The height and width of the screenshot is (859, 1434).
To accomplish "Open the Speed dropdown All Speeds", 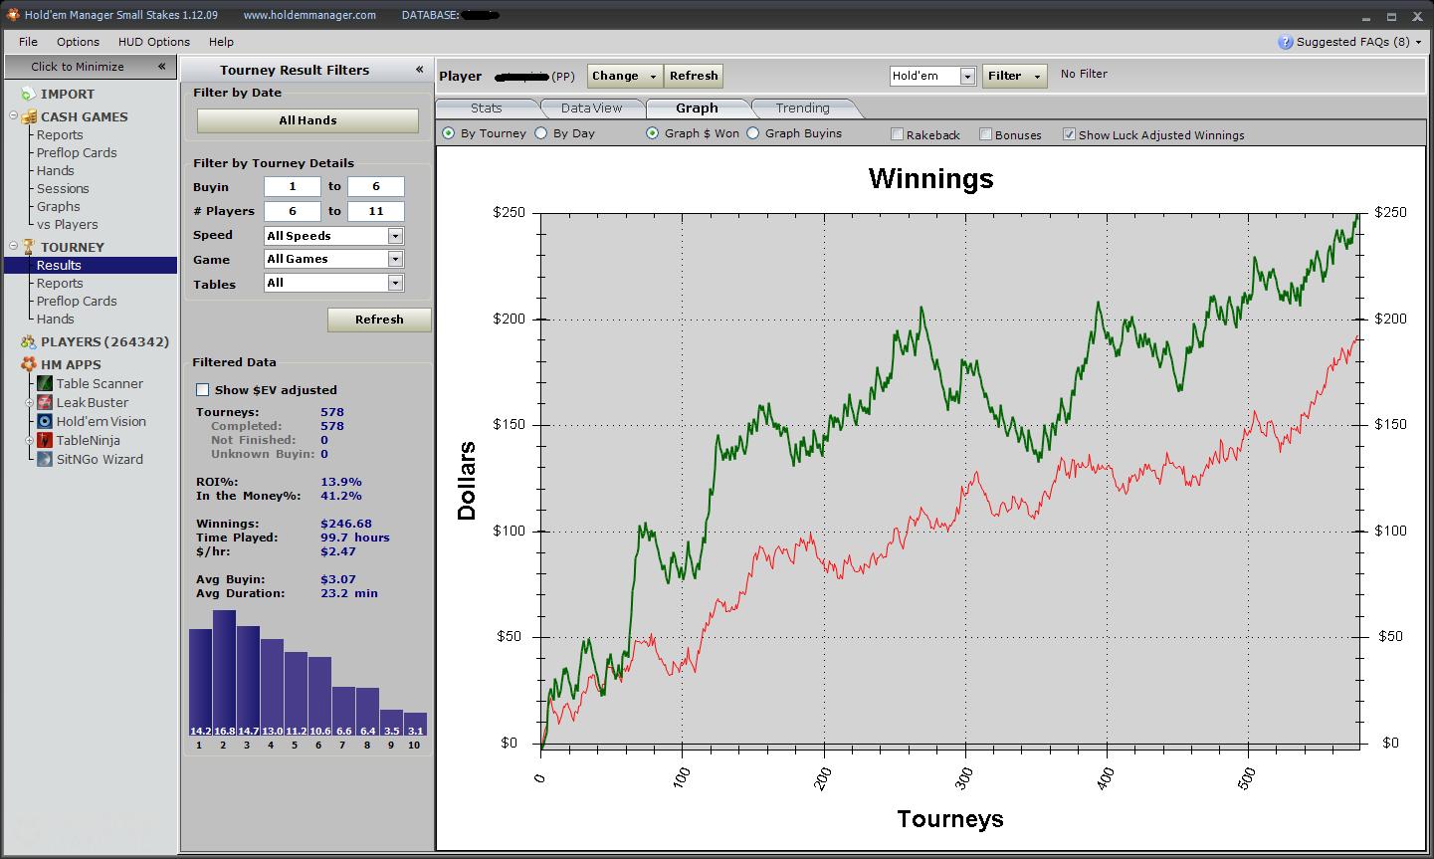I will tap(333, 236).
